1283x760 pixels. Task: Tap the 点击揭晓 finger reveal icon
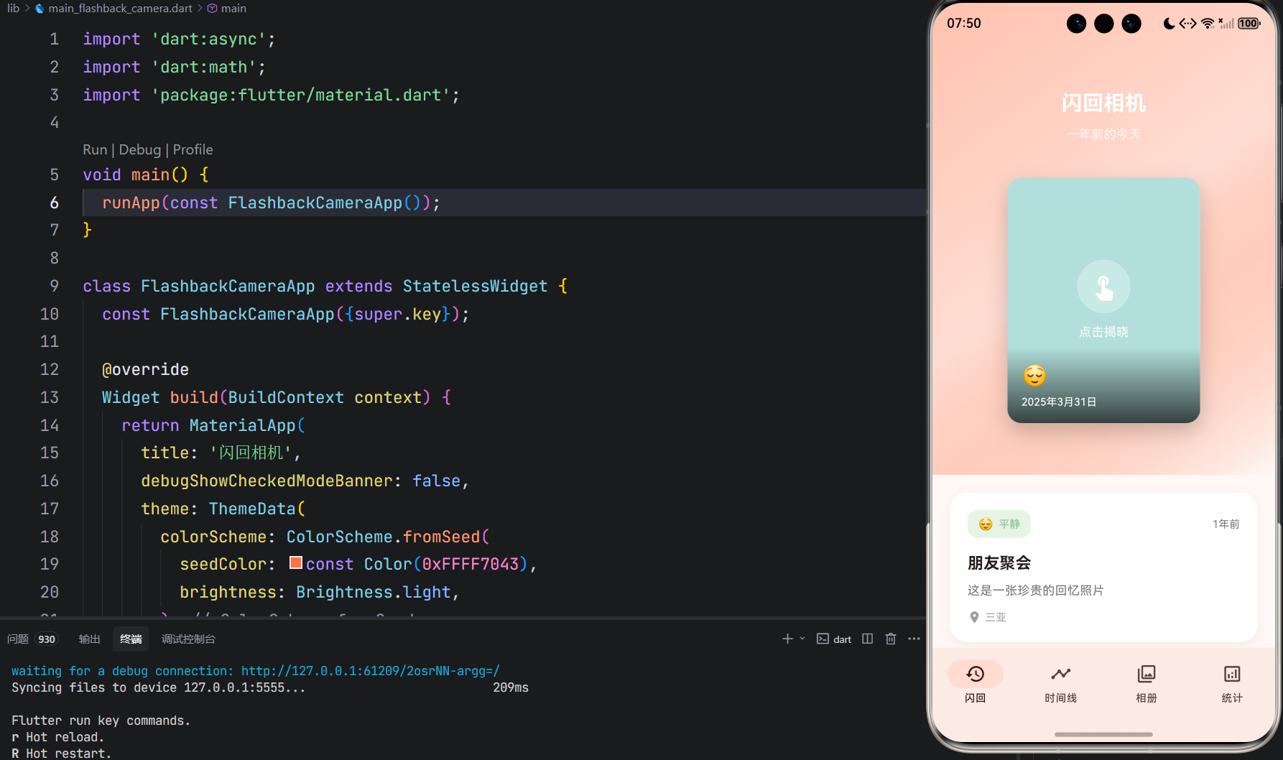point(1103,287)
